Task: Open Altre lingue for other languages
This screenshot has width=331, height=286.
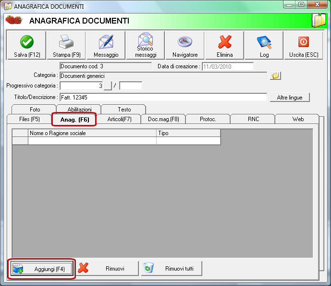Action: 290,98
